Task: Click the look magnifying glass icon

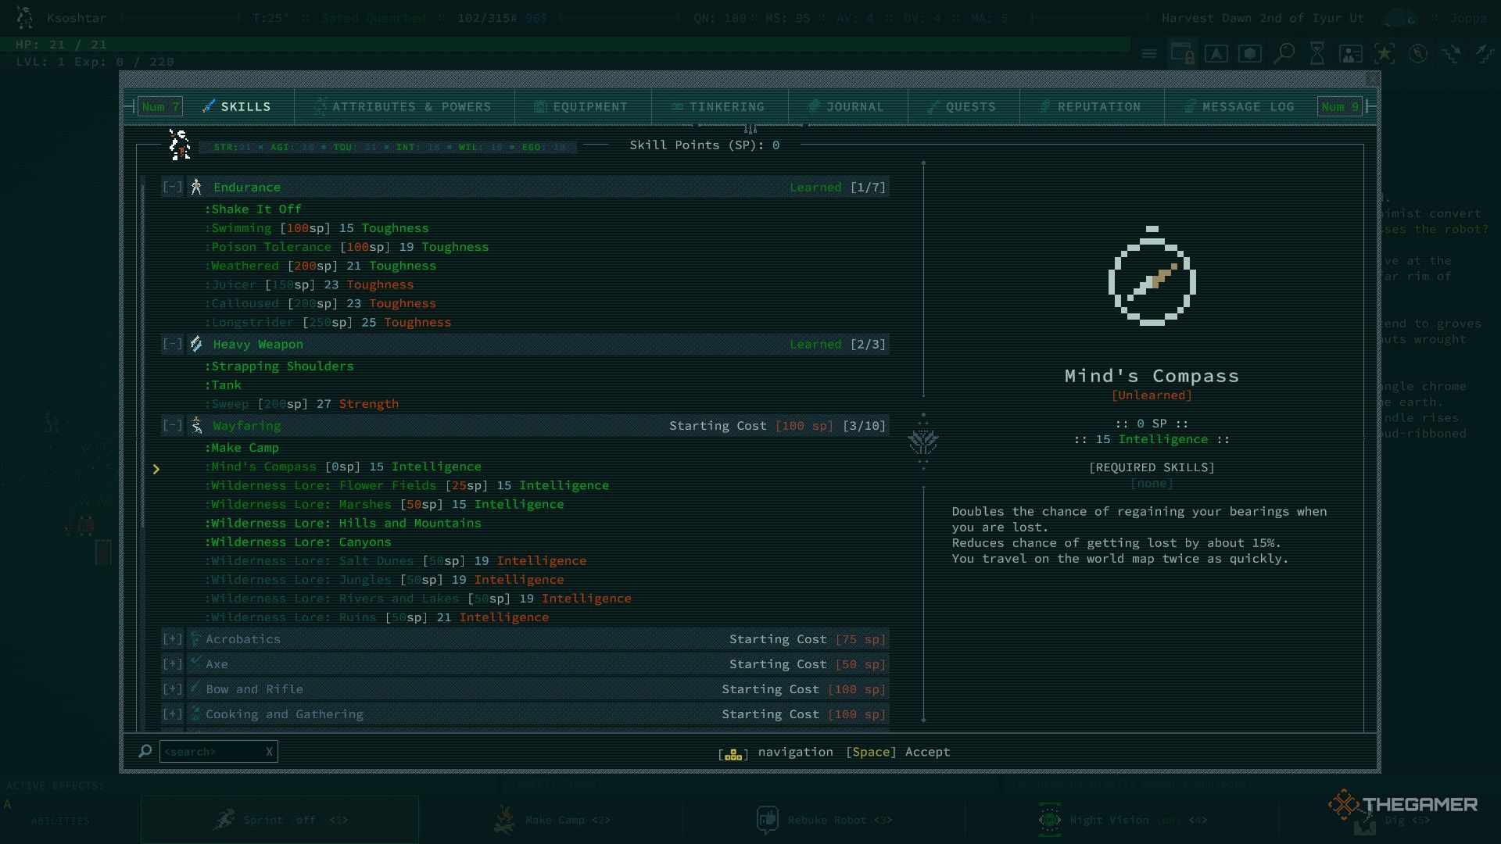Action: [x=1284, y=53]
